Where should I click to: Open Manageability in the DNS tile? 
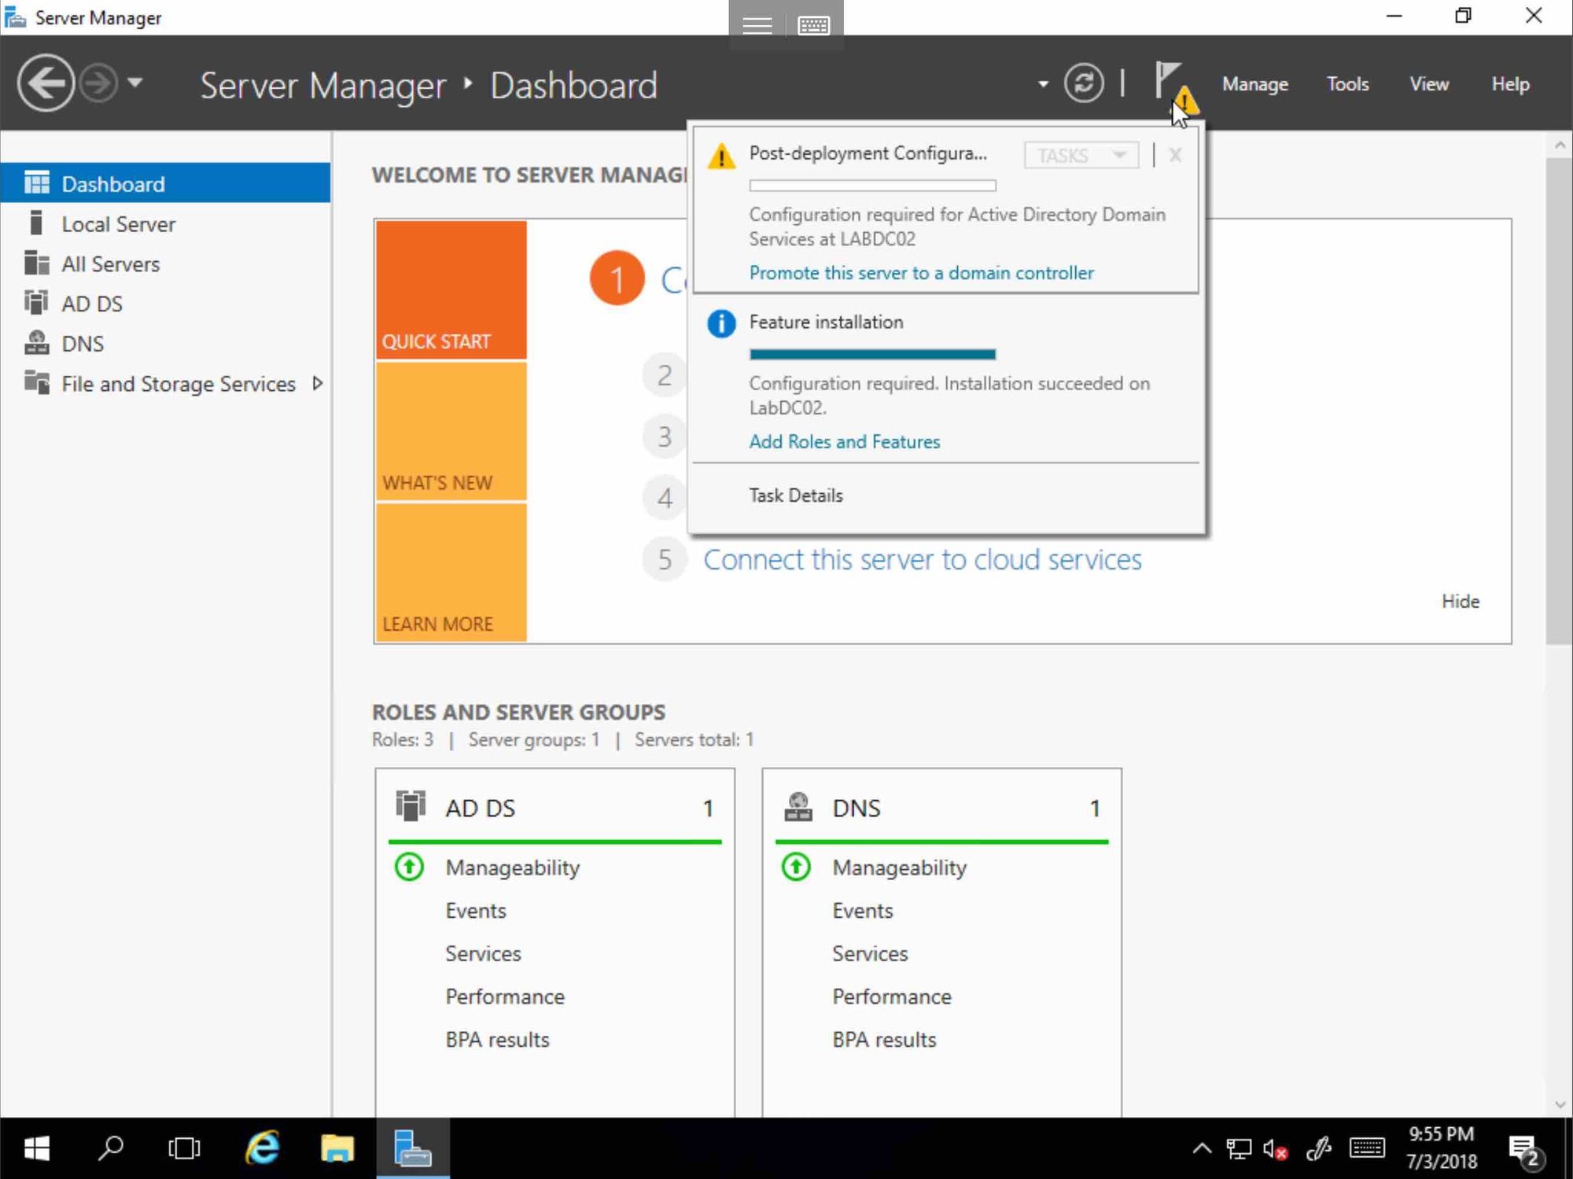pos(899,868)
